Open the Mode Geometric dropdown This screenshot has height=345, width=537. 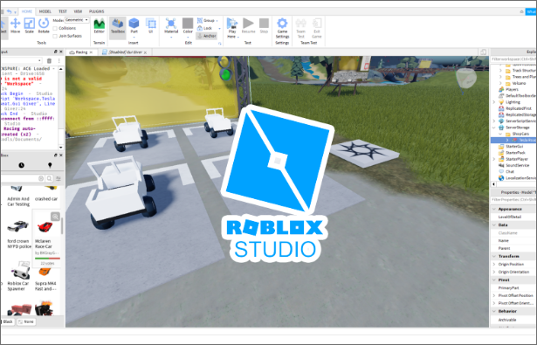77,20
